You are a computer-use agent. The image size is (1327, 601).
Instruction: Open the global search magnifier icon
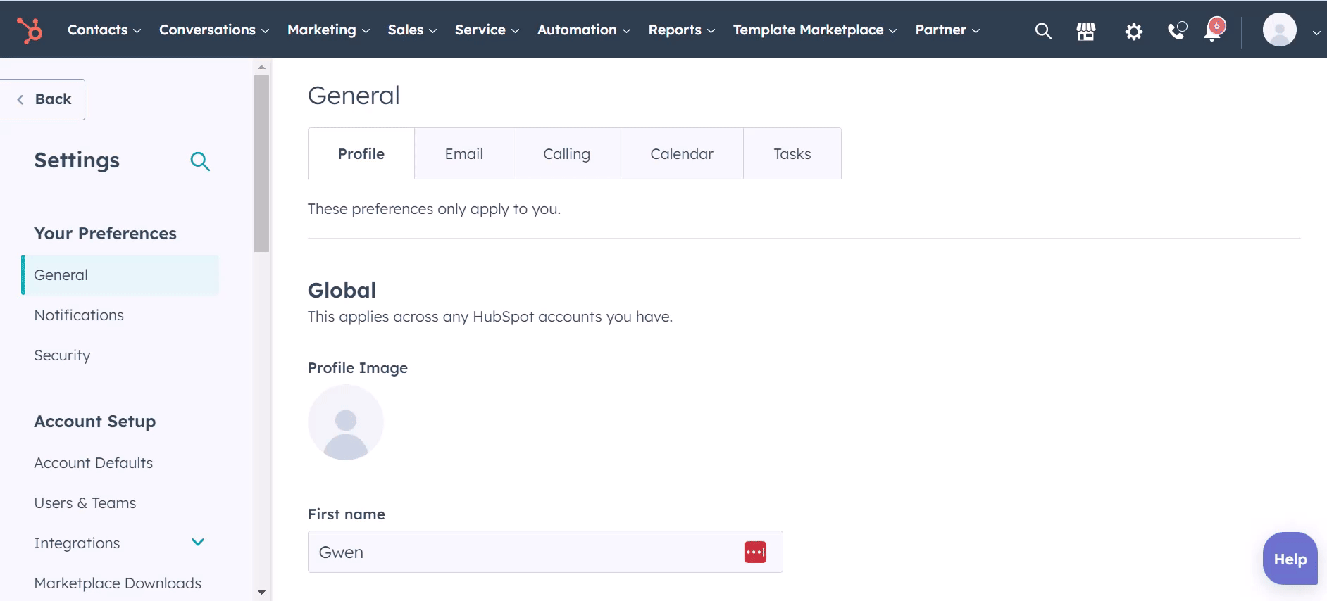1043,31
